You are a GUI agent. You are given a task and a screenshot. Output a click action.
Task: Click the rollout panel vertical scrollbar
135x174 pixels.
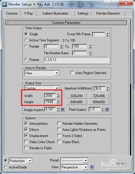(x=131, y=87)
